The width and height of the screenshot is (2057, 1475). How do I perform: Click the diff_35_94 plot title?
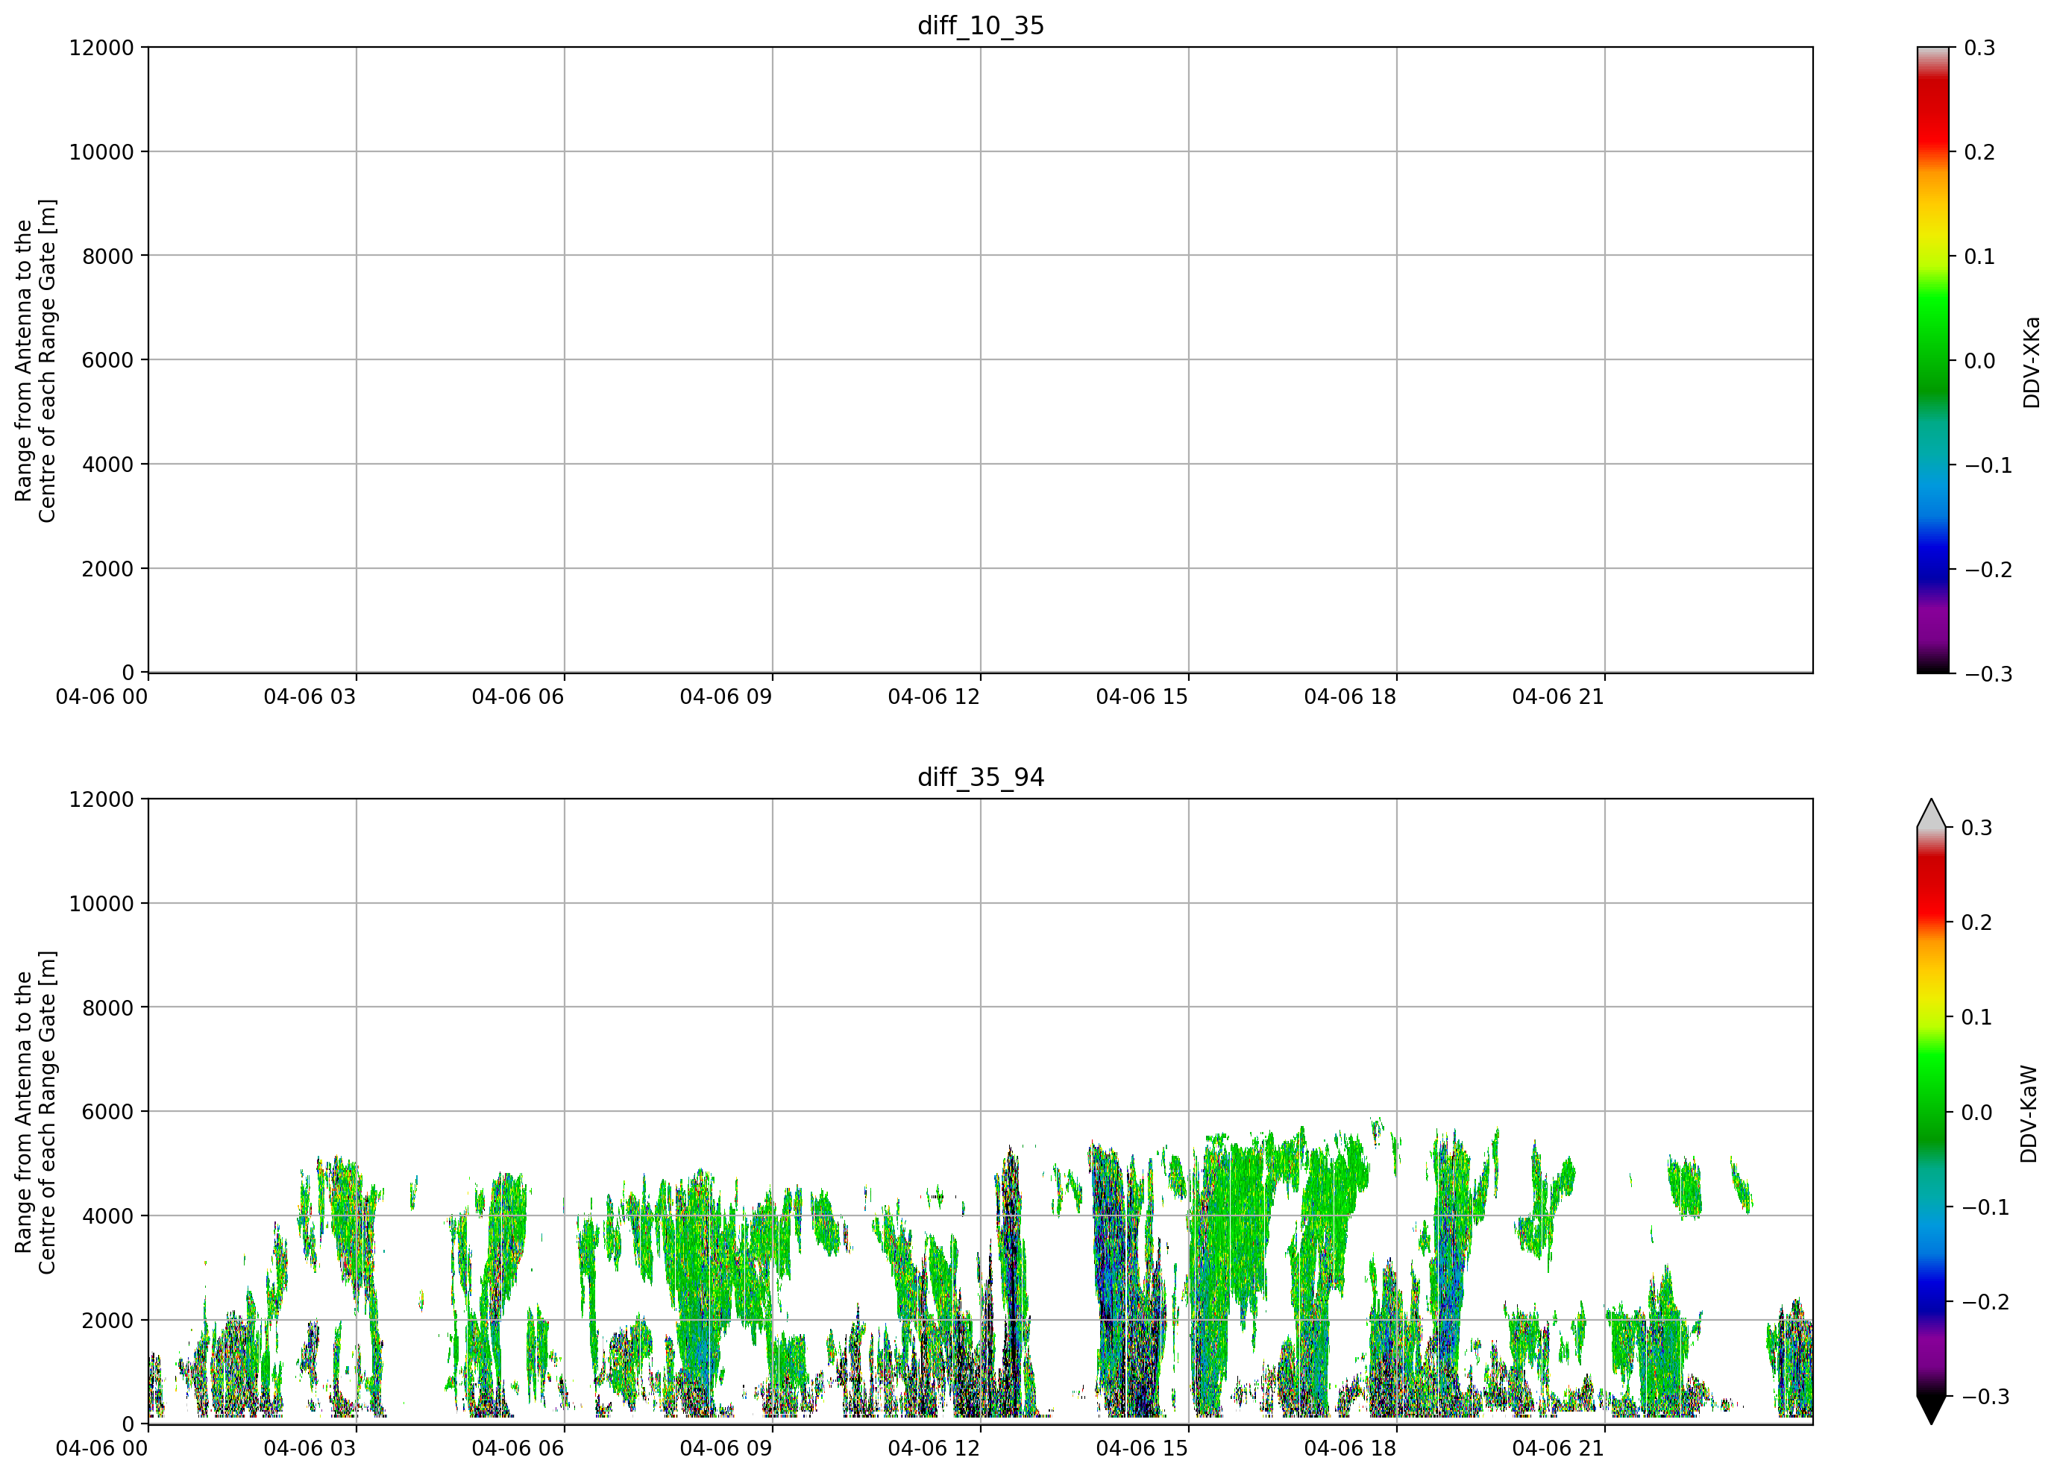pos(981,777)
